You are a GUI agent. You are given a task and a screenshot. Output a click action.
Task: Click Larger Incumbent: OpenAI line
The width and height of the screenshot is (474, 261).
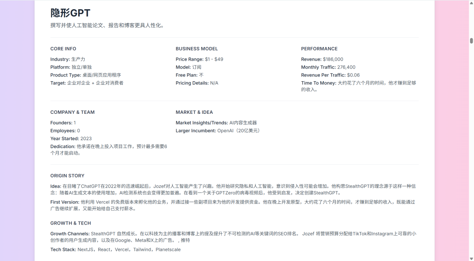[x=218, y=131]
